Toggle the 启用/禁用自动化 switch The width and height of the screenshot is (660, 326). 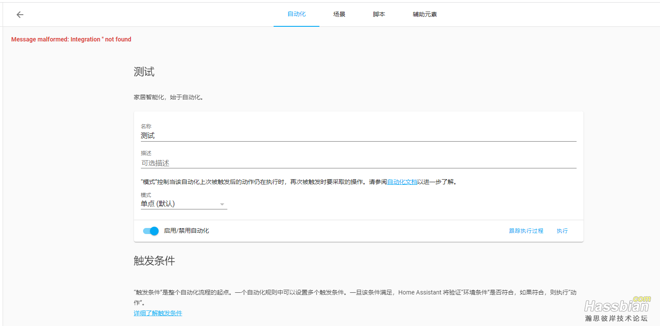151,231
